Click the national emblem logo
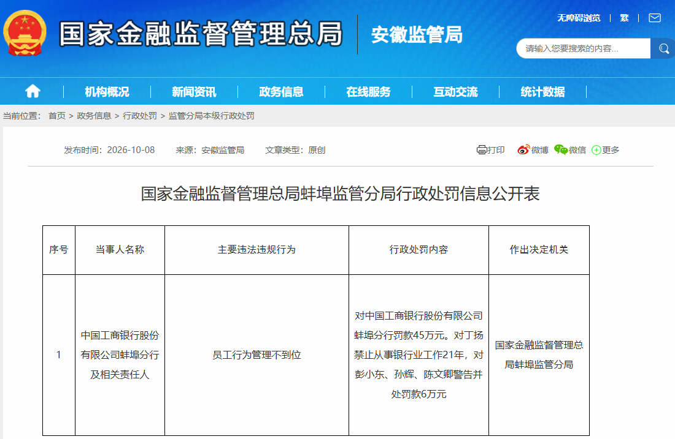This screenshot has height=439, width=675. 25,33
